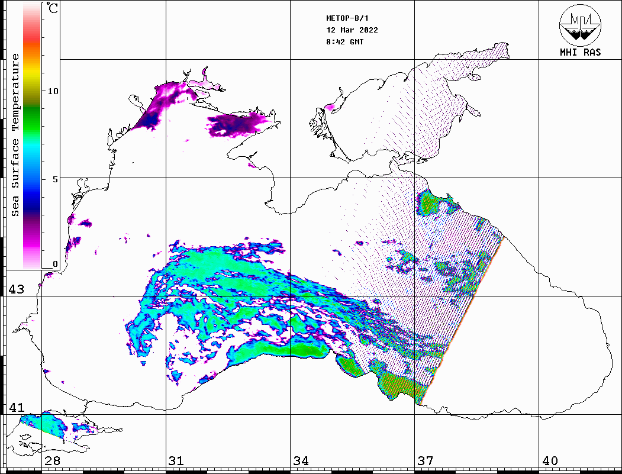622x474 pixels.
Task: Click the "Sea Surface Temperature" vertical label
Action: point(15,135)
